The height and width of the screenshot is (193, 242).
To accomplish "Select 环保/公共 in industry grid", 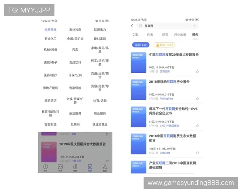I will (75, 75).
